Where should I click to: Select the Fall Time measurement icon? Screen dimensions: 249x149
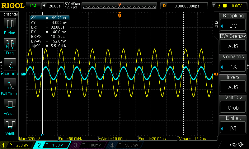pos(10,85)
